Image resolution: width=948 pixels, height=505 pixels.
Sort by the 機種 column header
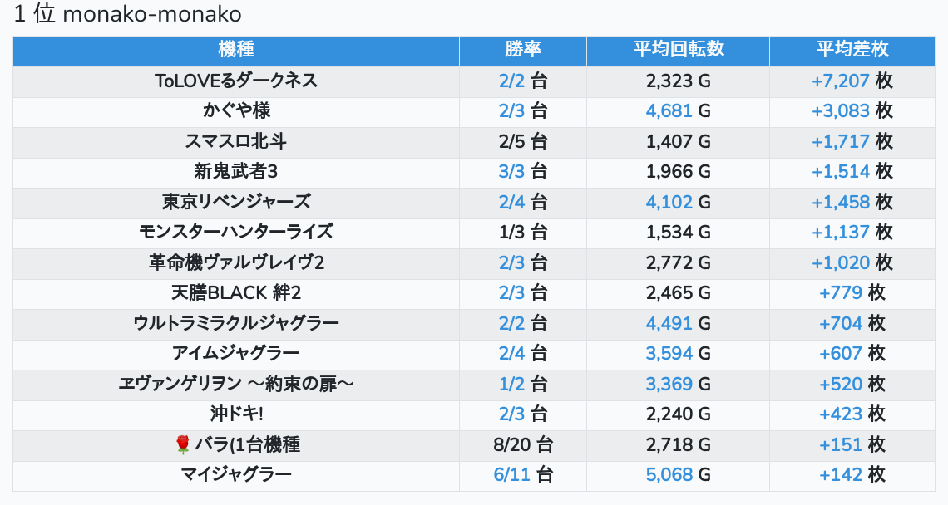[236, 49]
